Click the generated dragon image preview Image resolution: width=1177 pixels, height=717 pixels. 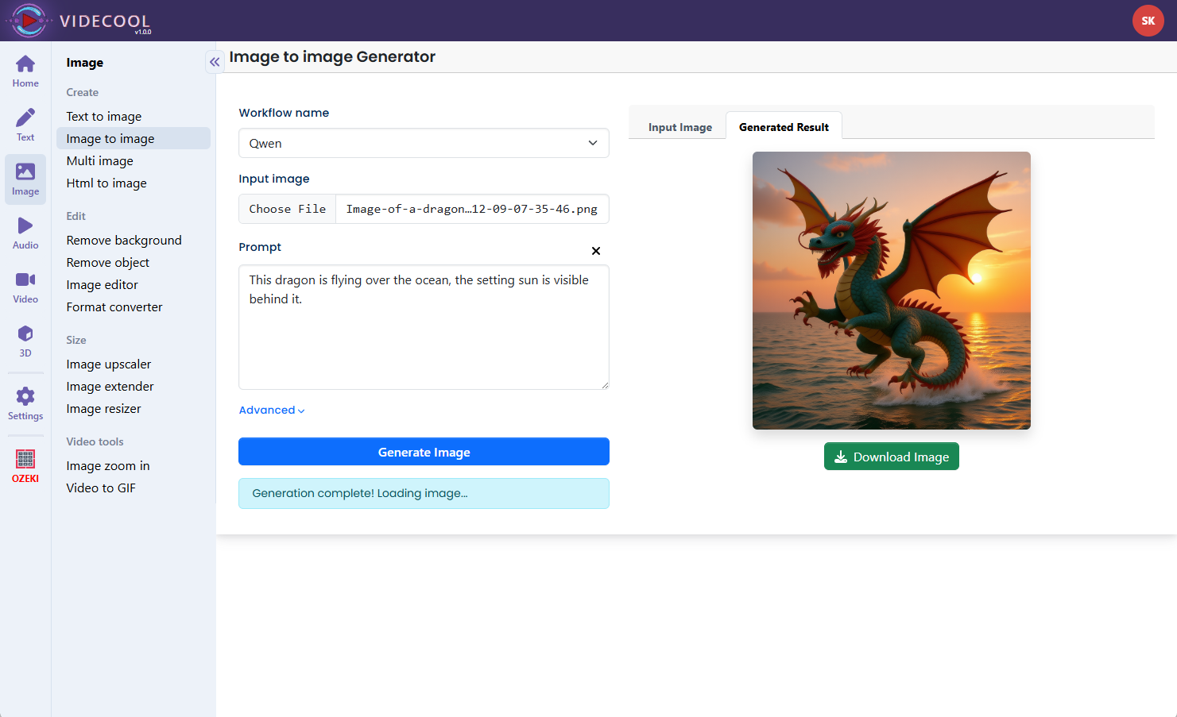pos(891,291)
